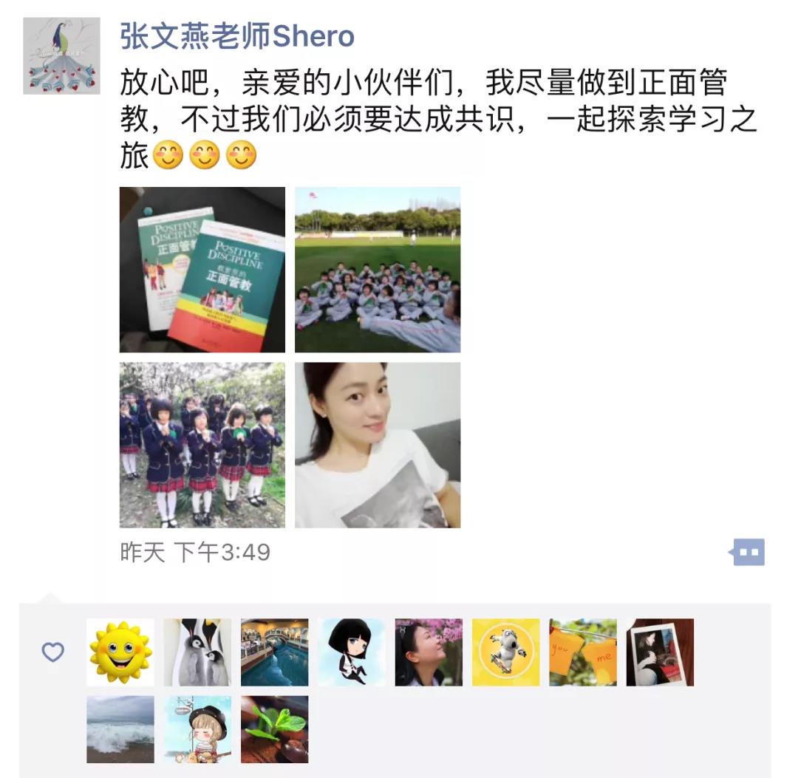This screenshot has height=778, width=798.
Task: Open the green sprout plant avatar
Action: 275,730
